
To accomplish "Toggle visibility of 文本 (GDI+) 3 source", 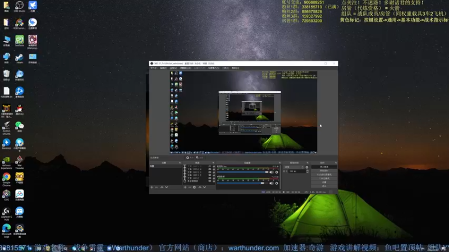I will pyautogui.click(x=209, y=172).
